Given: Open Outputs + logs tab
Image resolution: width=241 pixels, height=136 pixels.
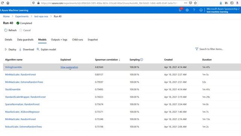Looking at the screenshot, I should [59, 40].
